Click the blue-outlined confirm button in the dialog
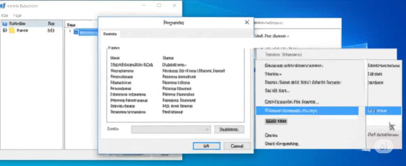Viewport: 406px width, 166px height. (x=206, y=146)
